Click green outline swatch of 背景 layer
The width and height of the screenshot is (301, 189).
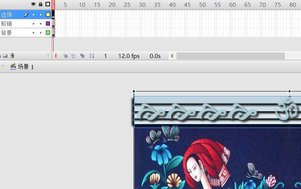click(48, 33)
